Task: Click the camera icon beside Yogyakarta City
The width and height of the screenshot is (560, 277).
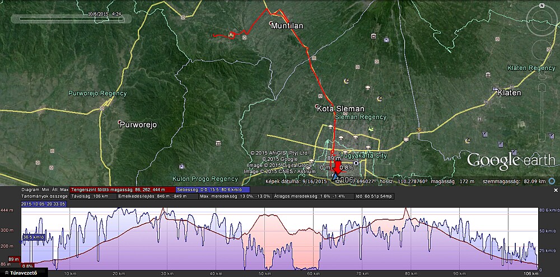Action: point(356,163)
